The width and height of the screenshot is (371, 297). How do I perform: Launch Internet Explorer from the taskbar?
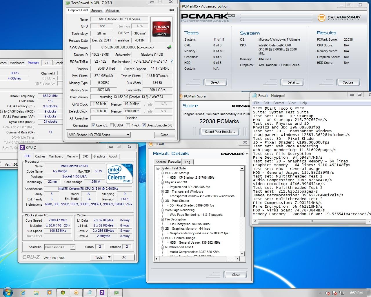(x=23, y=293)
